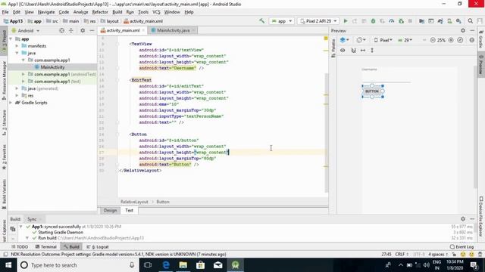Toggle autoconnect magnet icon in Preview
This screenshot has width=485, height=272.
[x=354, y=51]
